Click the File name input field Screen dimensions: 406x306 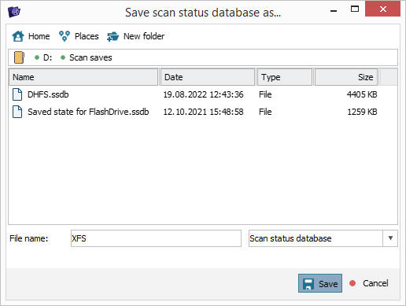156,238
